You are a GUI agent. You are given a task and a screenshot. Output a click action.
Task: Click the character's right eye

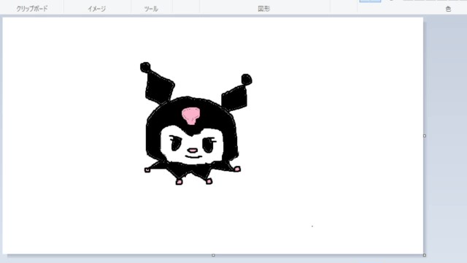[x=209, y=145]
